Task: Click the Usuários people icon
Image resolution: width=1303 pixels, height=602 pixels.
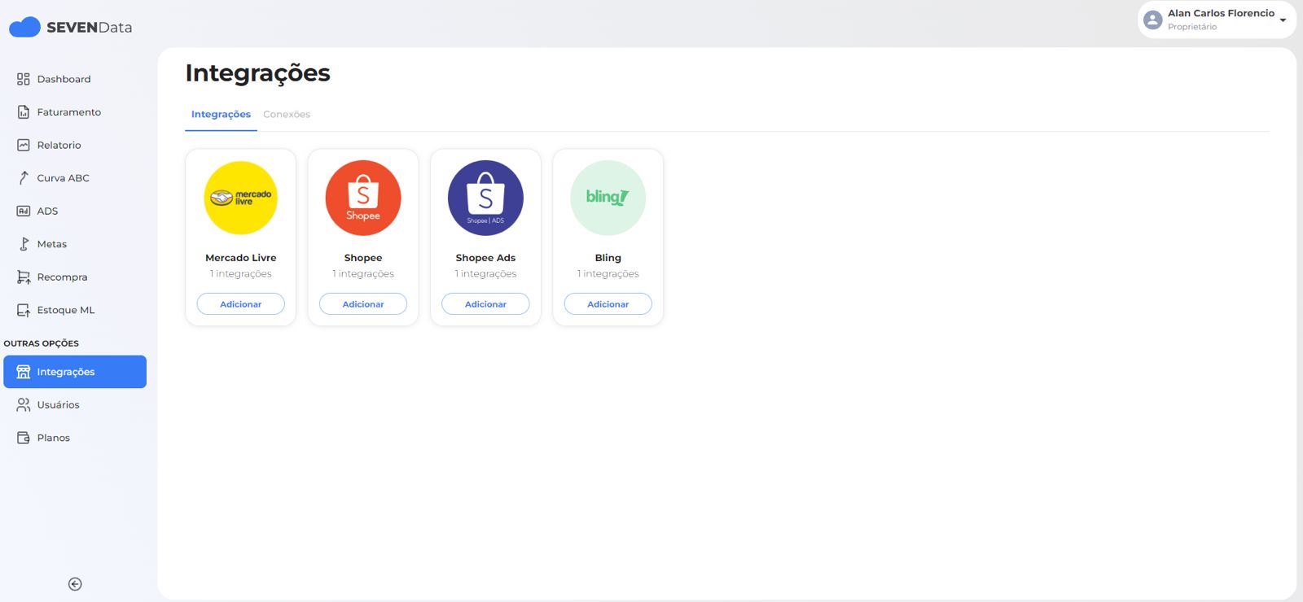Action: point(24,404)
